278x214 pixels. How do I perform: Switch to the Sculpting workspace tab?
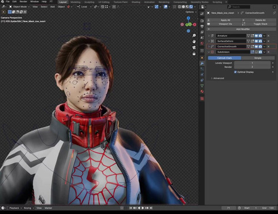(x=90, y=2)
